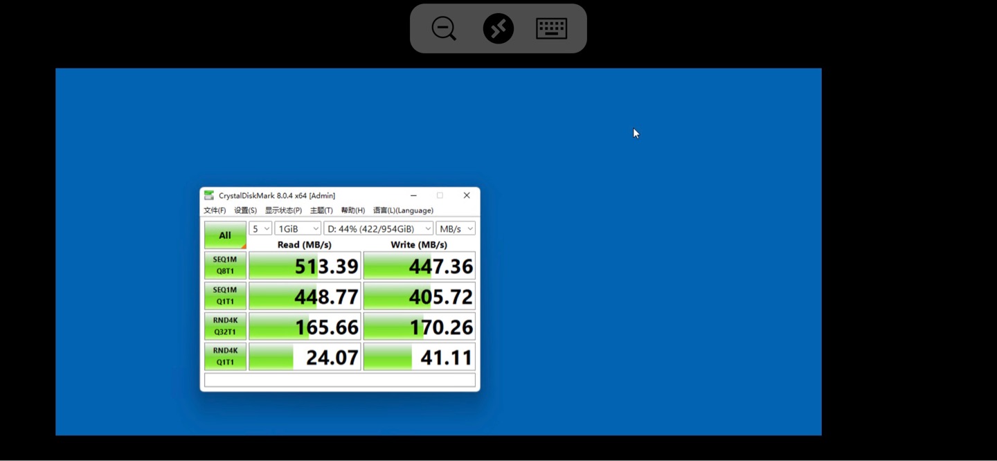
Task: Minimize the CrystalDiskMark window
Action: point(413,195)
